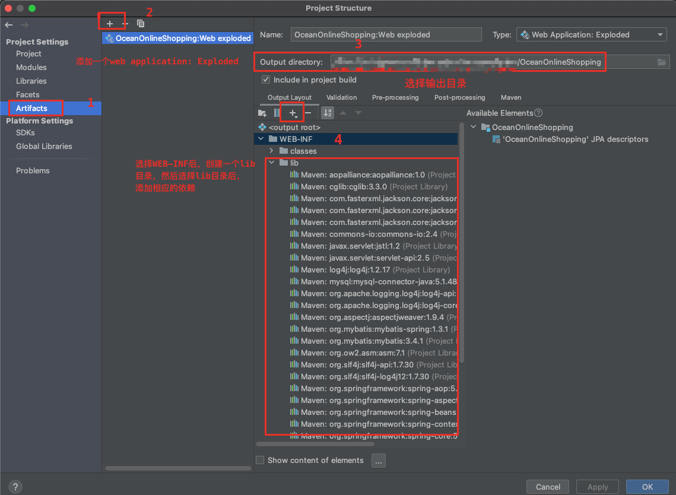Switch to the Validation tab
The width and height of the screenshot is (676, 495).
[x=341, y=97]
